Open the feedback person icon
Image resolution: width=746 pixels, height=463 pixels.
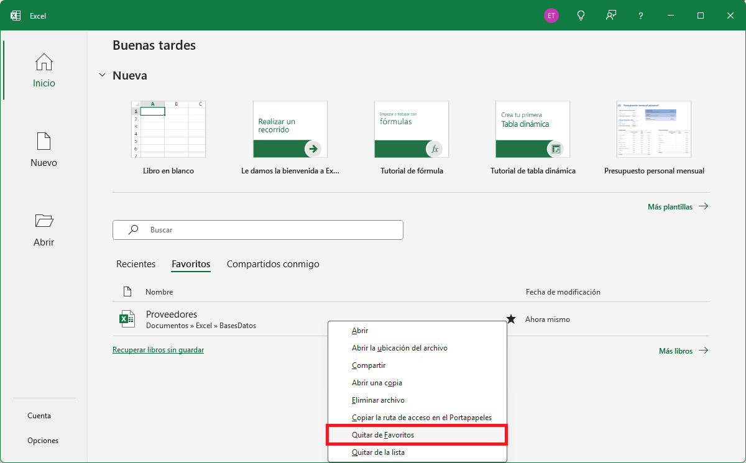point(611,16)
